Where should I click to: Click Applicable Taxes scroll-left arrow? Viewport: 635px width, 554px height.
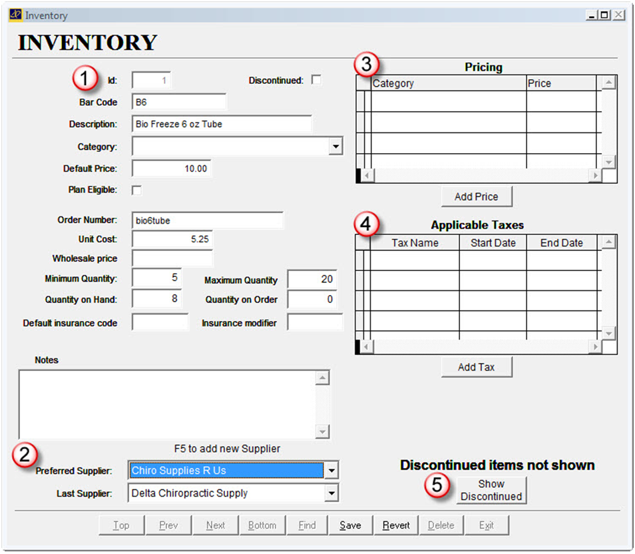click(x=367, y=347)
